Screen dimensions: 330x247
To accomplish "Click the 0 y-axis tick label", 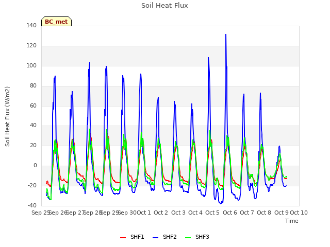I will pyautogui.click(x=35, y=166).
